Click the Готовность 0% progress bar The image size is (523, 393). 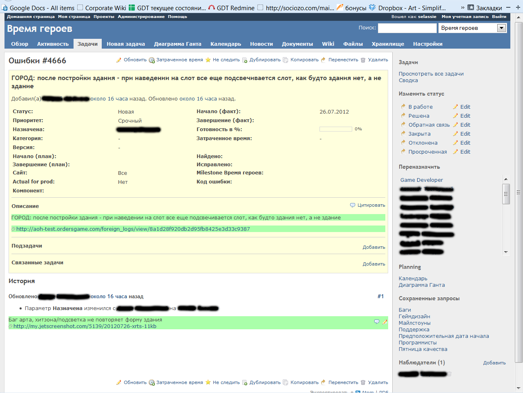tap(335, 129)
